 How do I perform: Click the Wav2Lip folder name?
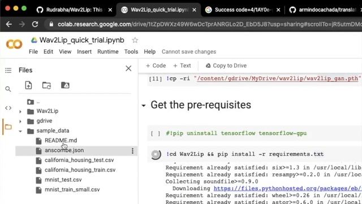tap(48, 111)
